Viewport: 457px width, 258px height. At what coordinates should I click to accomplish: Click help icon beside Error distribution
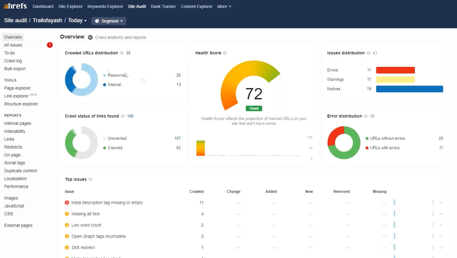click(x=366, y=116)
